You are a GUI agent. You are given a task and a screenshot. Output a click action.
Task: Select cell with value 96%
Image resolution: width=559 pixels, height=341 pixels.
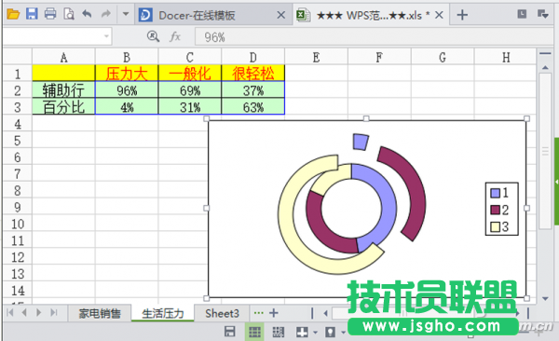tap(127, 90)
